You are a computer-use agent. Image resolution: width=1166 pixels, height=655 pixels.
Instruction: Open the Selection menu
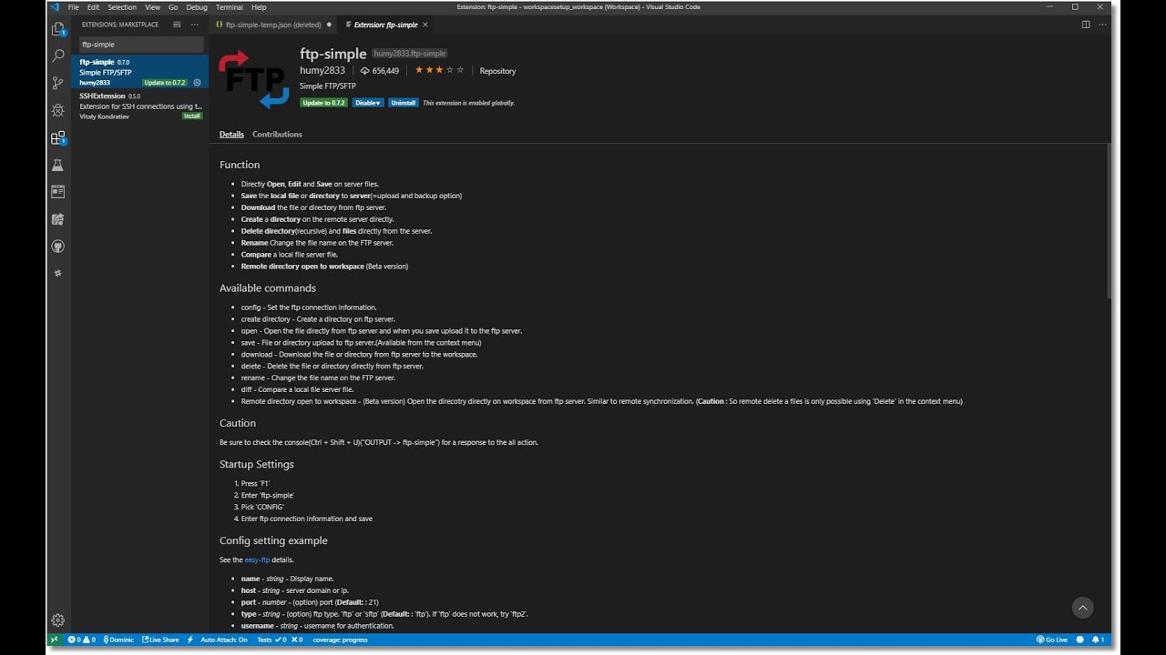click(x=122, y=7)
